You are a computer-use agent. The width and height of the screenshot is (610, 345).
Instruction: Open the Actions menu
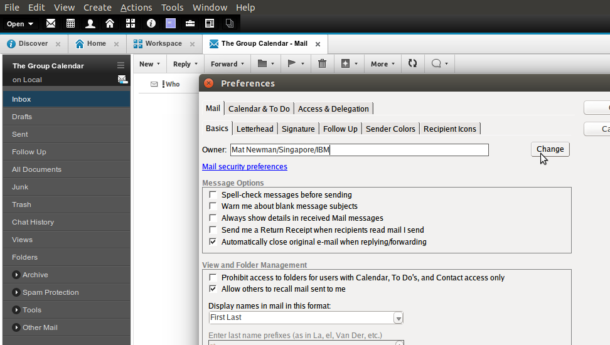[136, 8]
